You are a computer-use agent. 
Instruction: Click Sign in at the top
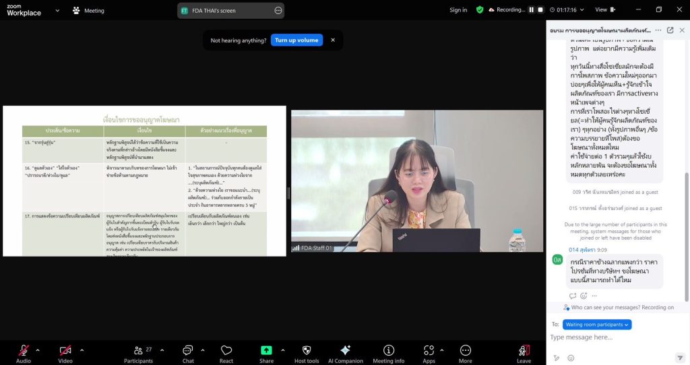458,10
